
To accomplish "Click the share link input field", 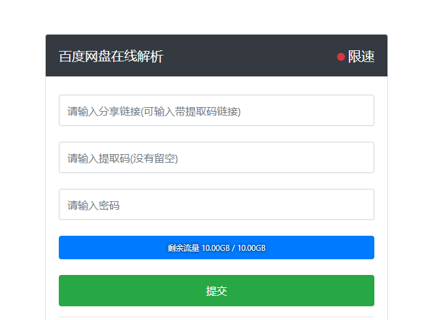I will [x=216, y=110].
